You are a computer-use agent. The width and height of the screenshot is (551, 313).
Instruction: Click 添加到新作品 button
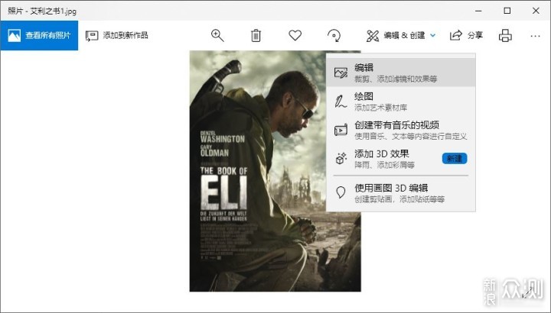point(116,35)
